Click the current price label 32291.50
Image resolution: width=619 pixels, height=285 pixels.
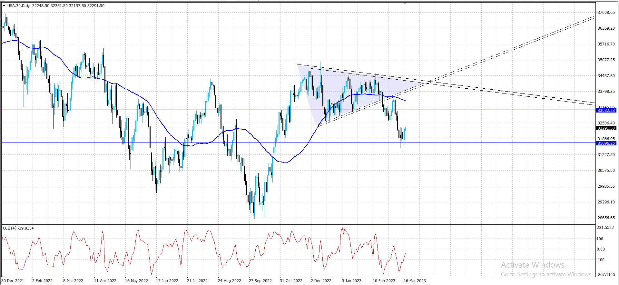click(606, 128)
